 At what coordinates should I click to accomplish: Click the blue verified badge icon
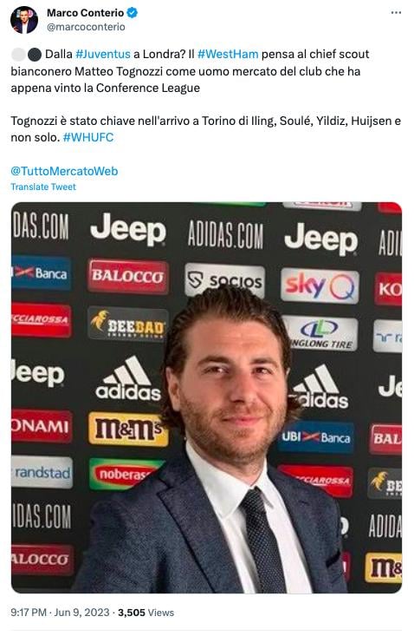[x=133, y=12]
